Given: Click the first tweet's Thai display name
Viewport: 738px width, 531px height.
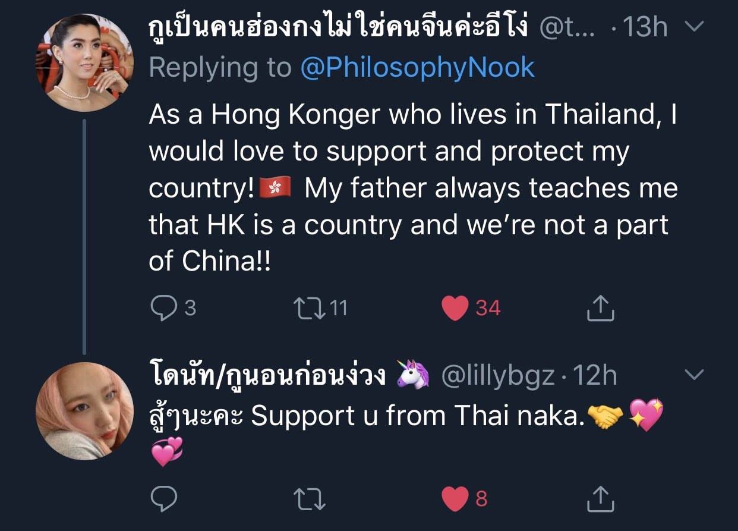Looking at the screenshot, I should [x=339, y=27].
